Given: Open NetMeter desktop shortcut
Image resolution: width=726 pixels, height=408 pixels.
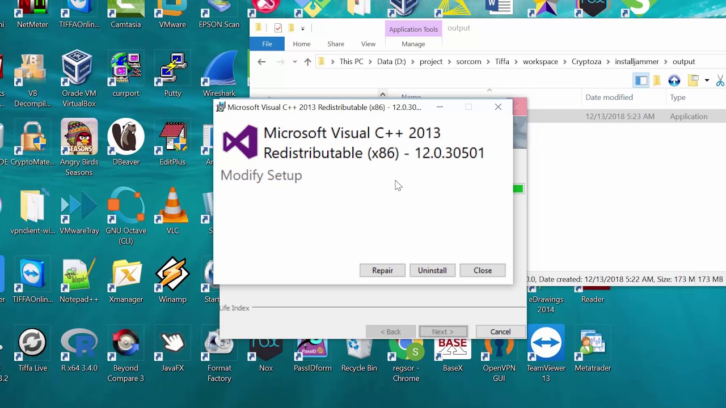Looking at the screenshot, I should 32,15.
